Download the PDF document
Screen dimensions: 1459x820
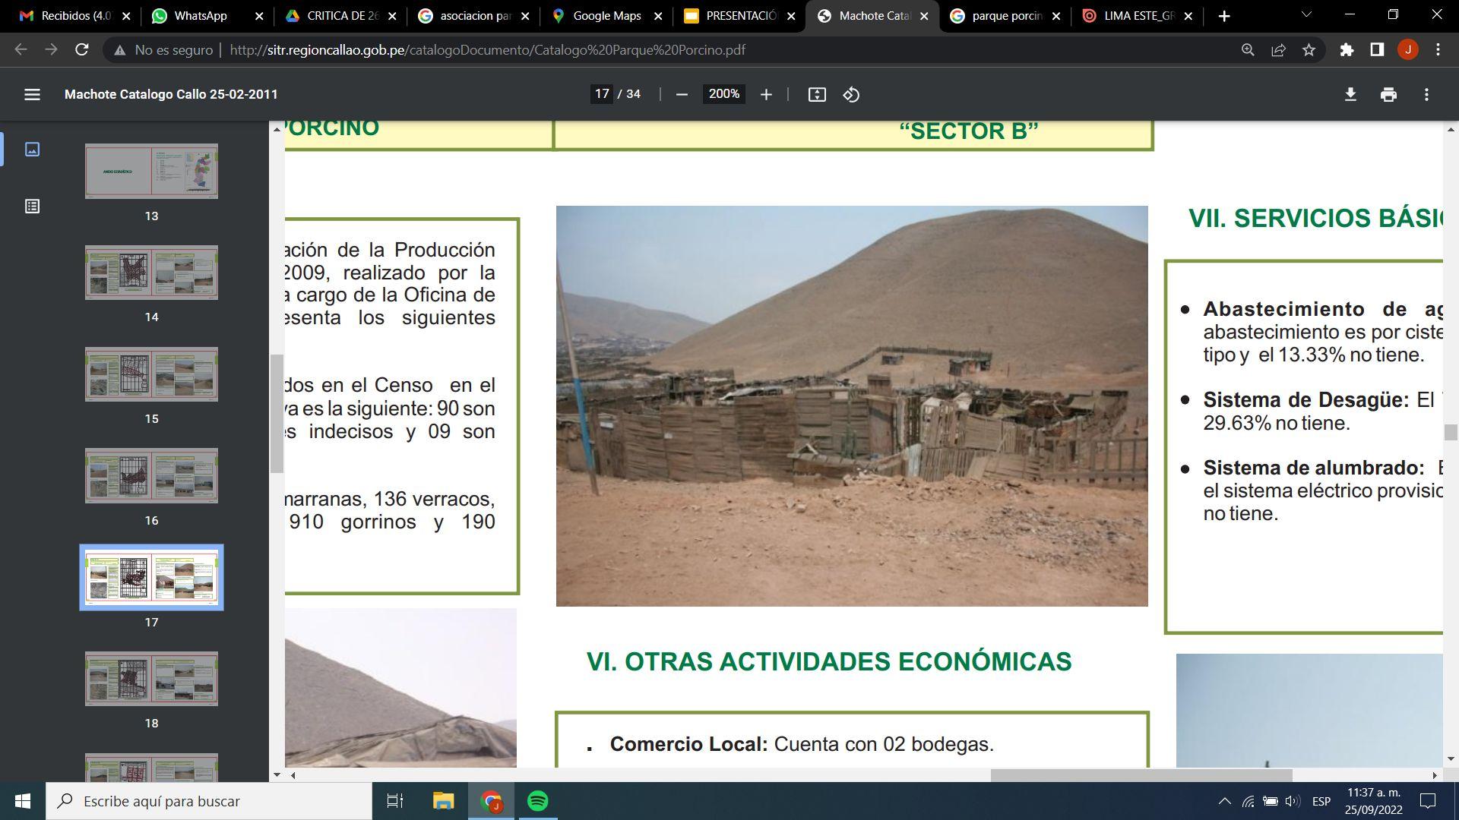pos(1350,94)
